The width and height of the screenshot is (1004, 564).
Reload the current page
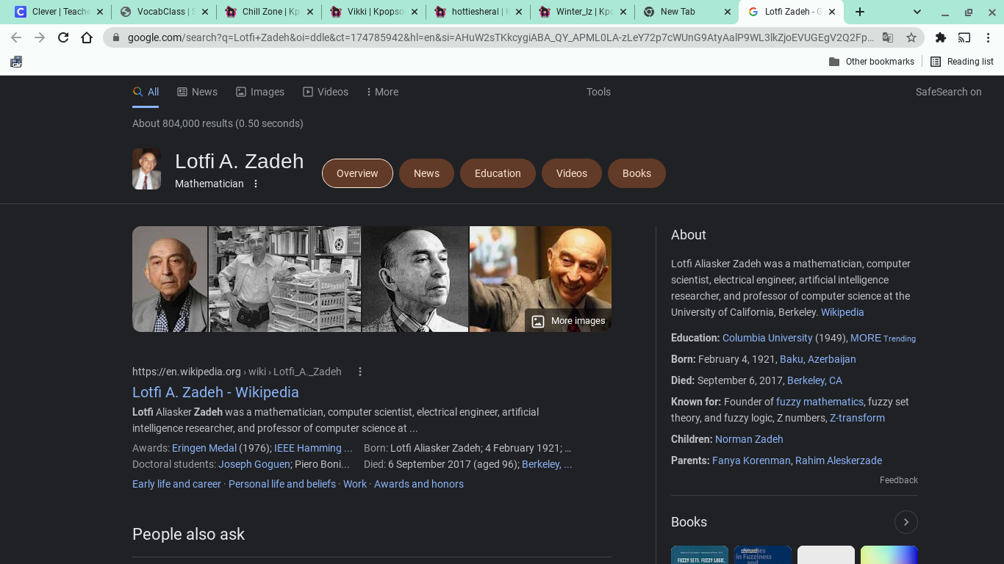(x=63, y=37)
